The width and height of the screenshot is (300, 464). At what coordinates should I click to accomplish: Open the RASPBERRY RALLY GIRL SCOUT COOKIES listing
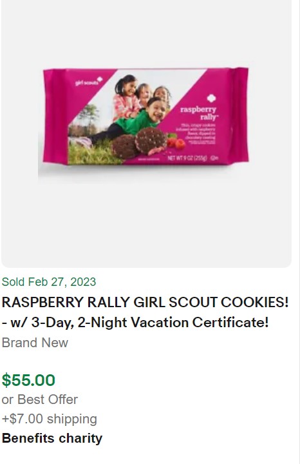pos(145,302)
